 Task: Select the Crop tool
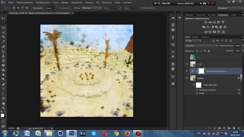3,37
